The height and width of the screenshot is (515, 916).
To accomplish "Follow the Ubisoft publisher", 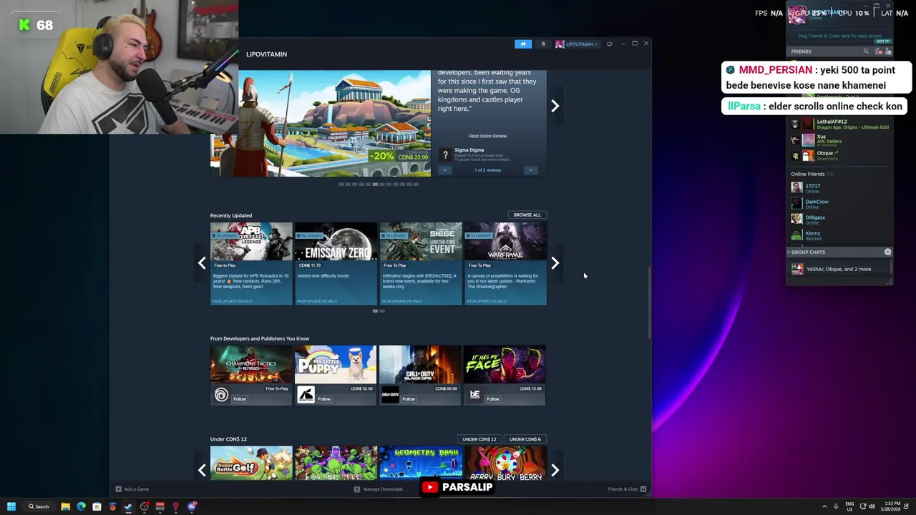I will pos(239,399).
